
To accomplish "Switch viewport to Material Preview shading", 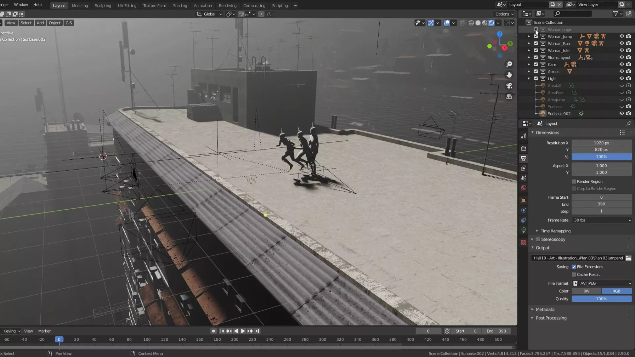I will [x=485, y=23].
